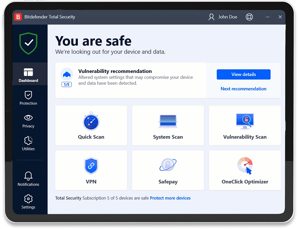Start the OneClick Optimizer
This screenshot has height=229, width=298.
click(245, 170)
